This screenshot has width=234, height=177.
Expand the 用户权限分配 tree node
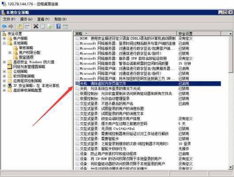pos(10,53)
